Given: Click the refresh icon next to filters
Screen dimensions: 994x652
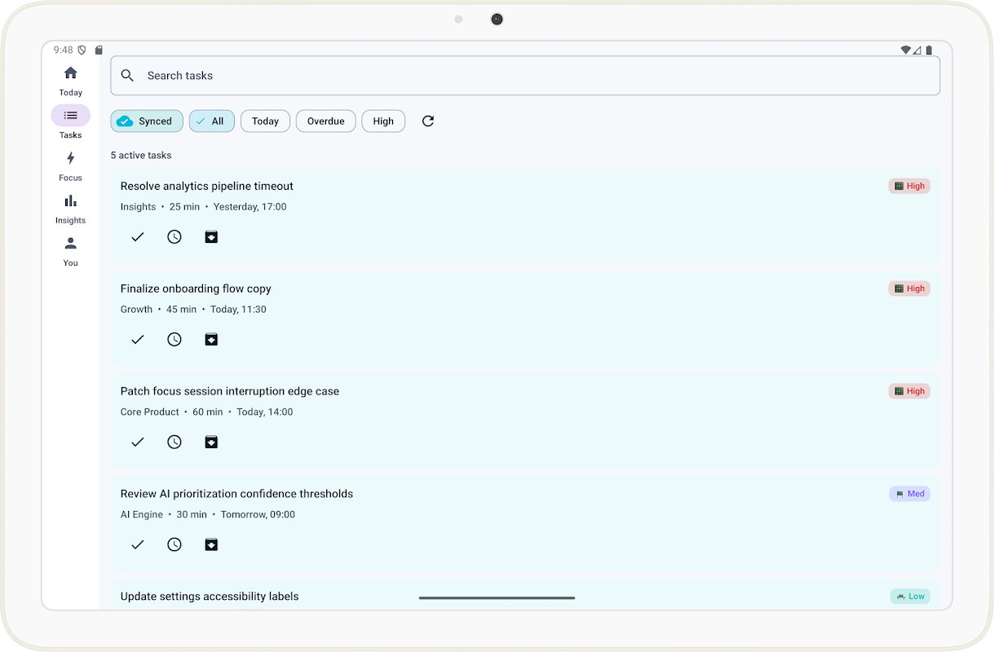Looking at the screenshot, I should pos(428,121).
